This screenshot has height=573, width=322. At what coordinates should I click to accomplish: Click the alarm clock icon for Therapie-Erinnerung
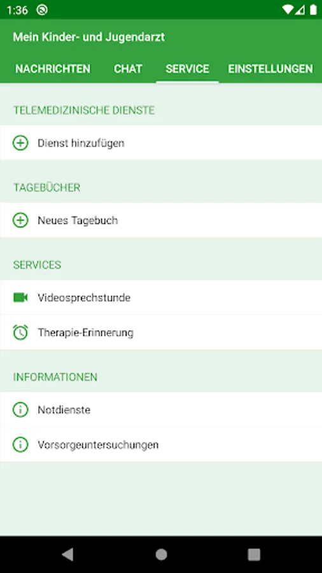(20, 332)
